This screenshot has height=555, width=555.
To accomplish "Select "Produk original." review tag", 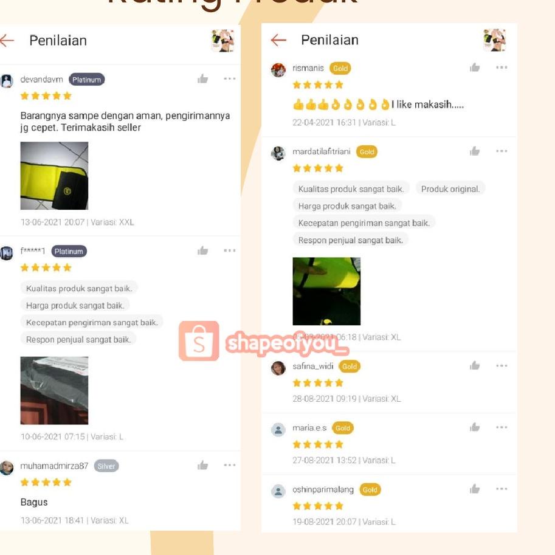I will click(450, 188).
